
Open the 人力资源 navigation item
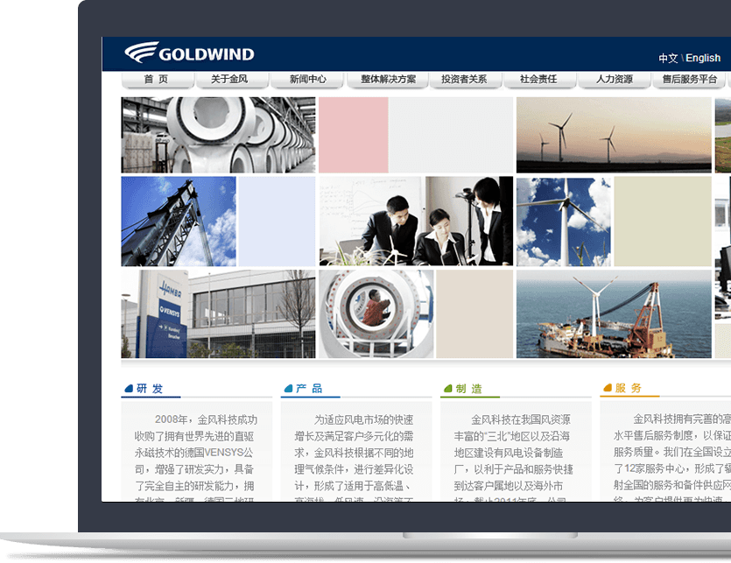(x=614, y=80)
